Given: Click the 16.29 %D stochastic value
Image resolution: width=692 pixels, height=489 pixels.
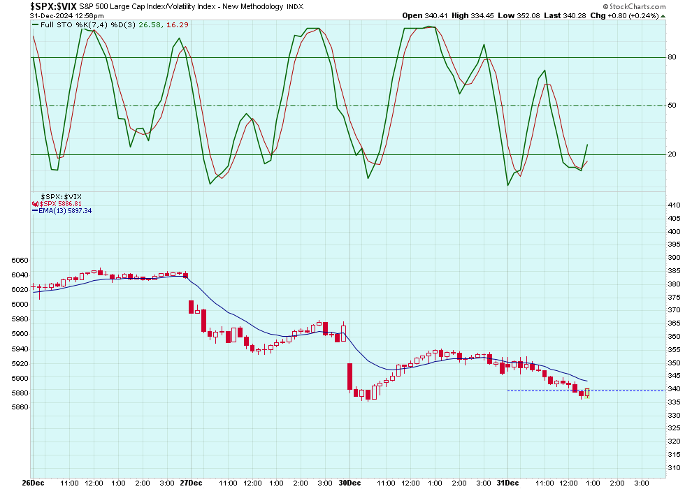Looking at the screenshot, I should pos(178,24).
